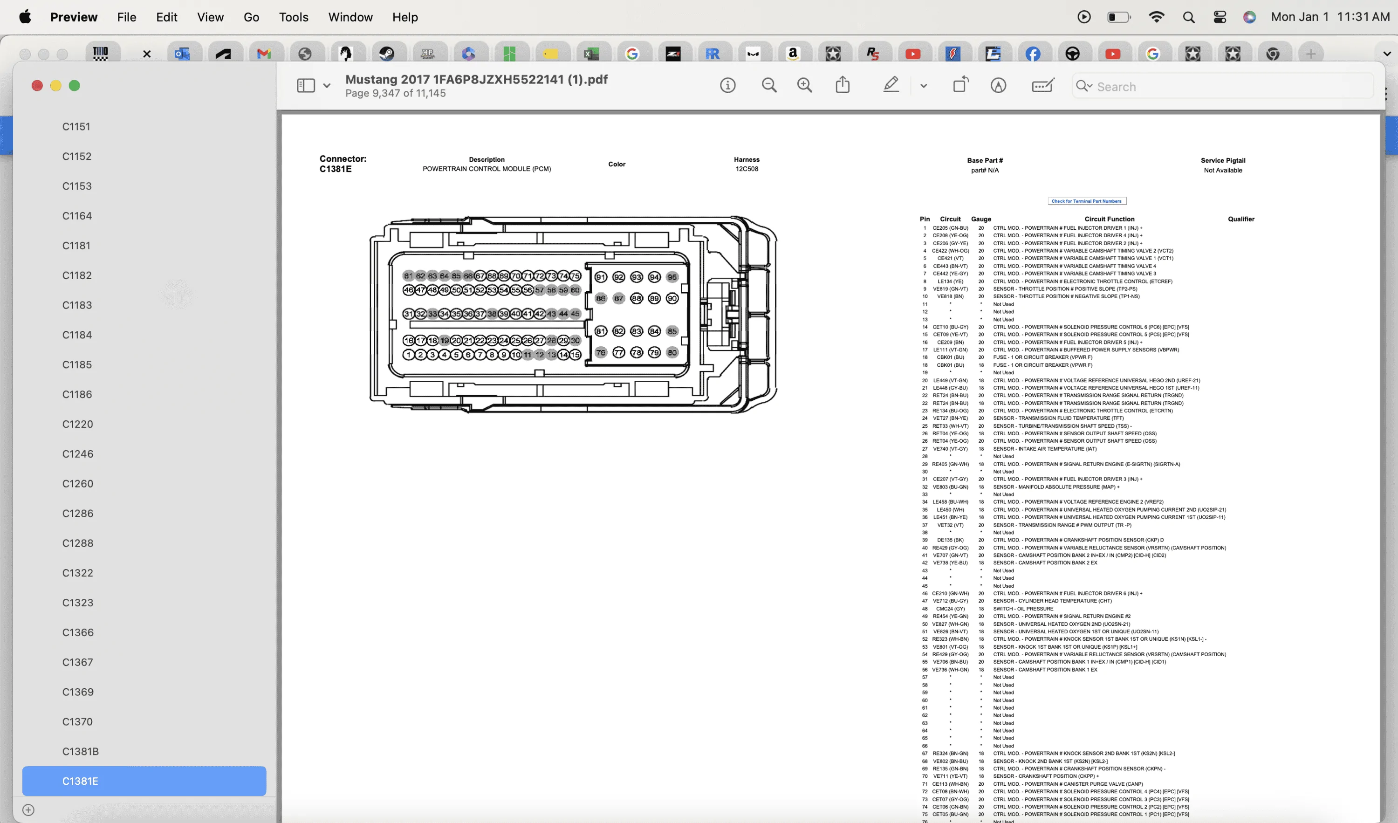
Task: Open the green map icon tab in the browser behind
Action: click(509, 54)
